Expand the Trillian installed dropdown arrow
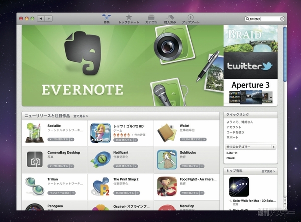 click(73, 193)
